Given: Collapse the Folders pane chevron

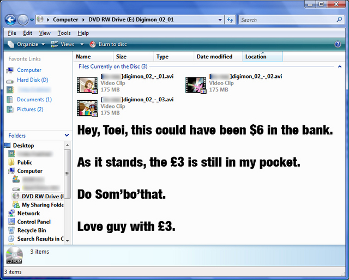Looking at the screenshot, I should click(67, 136).
